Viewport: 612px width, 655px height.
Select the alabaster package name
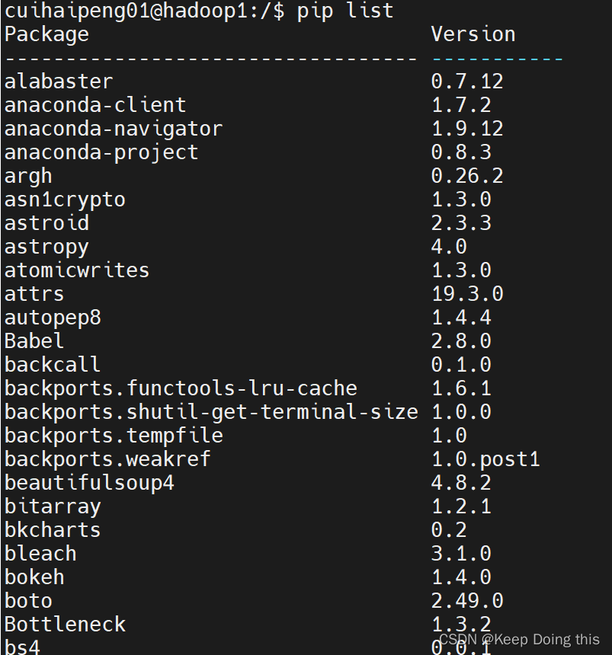pos(59,81)
